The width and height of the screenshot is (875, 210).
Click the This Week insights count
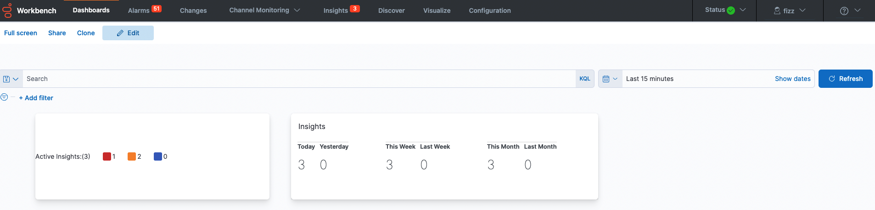coord(390,165)
